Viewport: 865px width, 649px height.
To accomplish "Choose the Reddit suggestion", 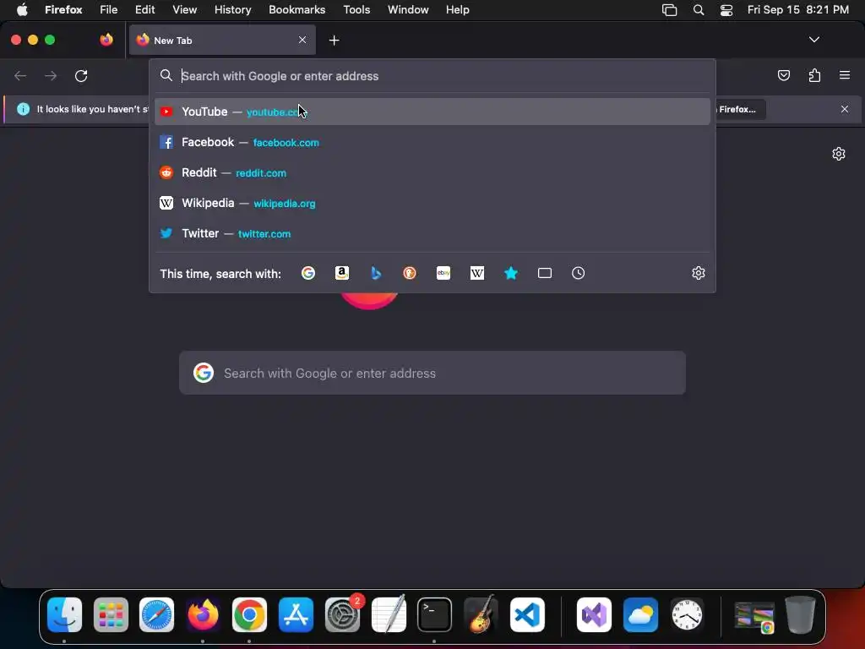I will coord(432,172).
